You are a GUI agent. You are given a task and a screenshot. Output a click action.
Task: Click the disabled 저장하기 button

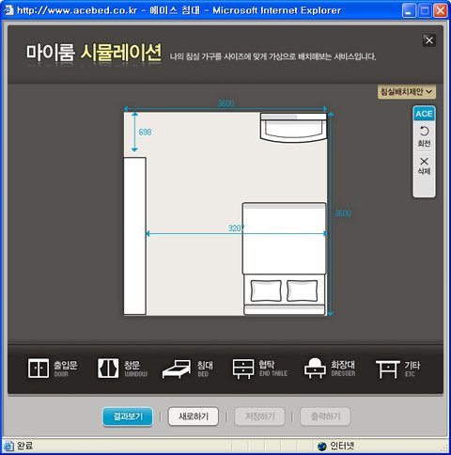[x=259, y=416]
